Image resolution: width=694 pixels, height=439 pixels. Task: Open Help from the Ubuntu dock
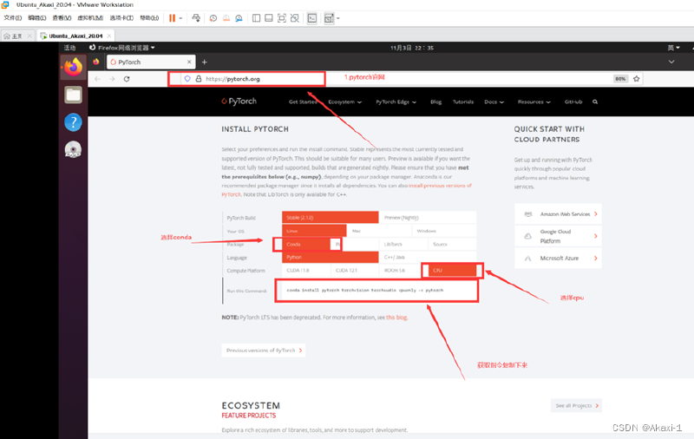(73, 122)
